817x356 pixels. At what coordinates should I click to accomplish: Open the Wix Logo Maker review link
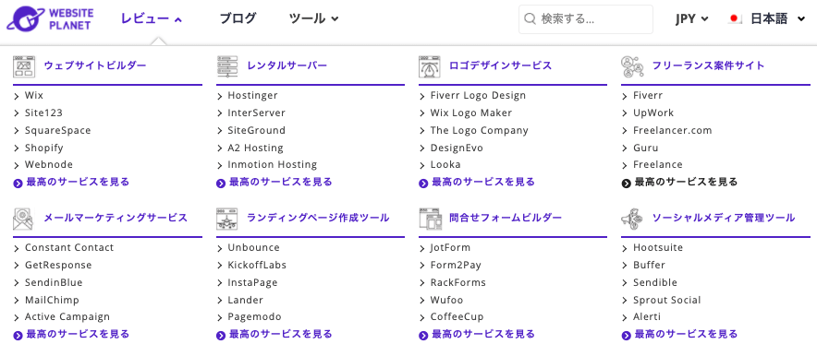click(x=471, y=113)
